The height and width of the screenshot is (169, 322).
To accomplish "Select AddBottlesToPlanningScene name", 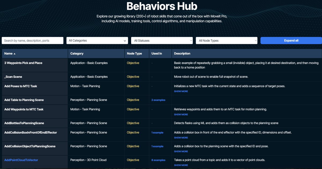I will click(24, 123).
